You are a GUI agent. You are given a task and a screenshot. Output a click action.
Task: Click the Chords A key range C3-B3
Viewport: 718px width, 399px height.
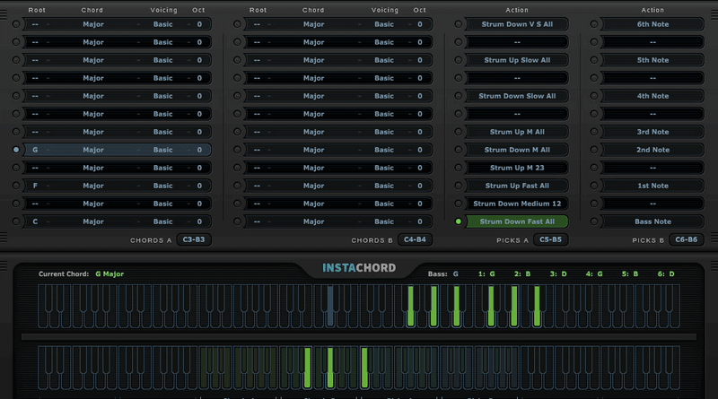(x=193, y=240)
